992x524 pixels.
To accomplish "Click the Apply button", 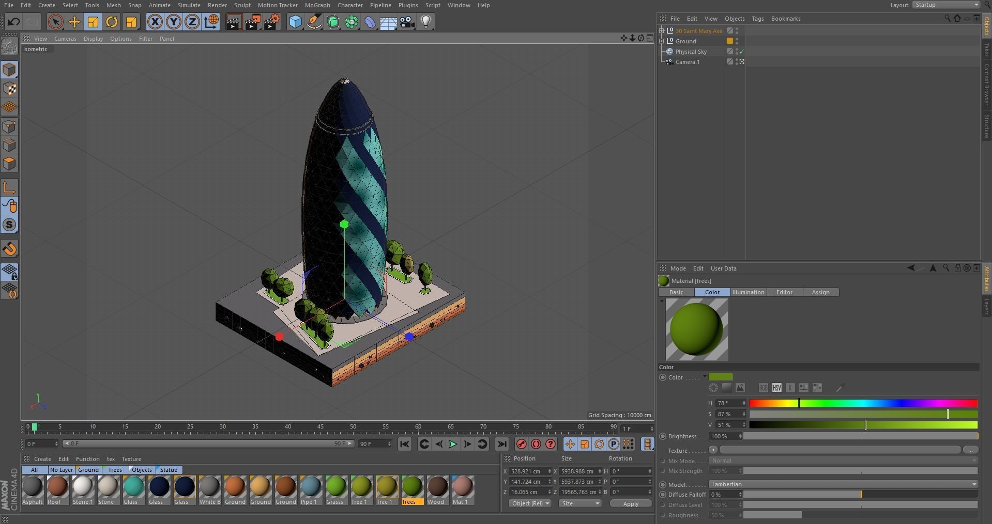I will pyautogui.click(x=631, y=504).
